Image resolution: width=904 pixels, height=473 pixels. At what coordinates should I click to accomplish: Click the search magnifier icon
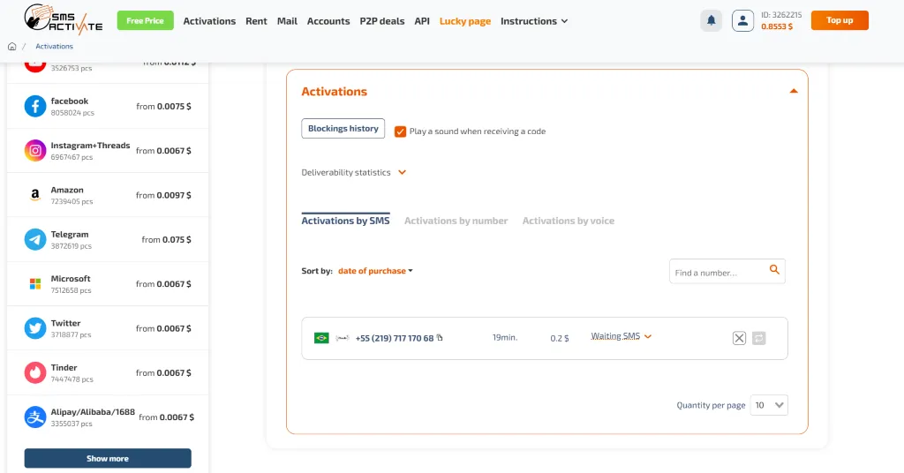click(x=774, y=270)
